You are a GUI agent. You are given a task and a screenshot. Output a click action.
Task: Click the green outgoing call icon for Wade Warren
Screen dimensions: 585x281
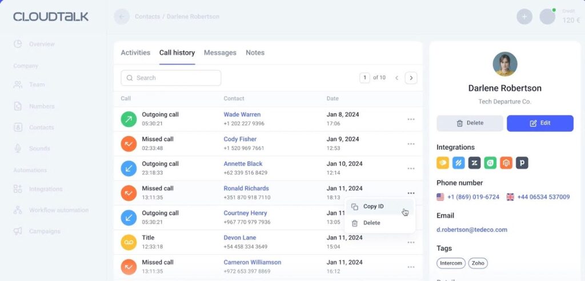129,119
